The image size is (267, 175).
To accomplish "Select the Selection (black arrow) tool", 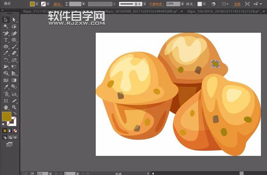I will (6, 20).
